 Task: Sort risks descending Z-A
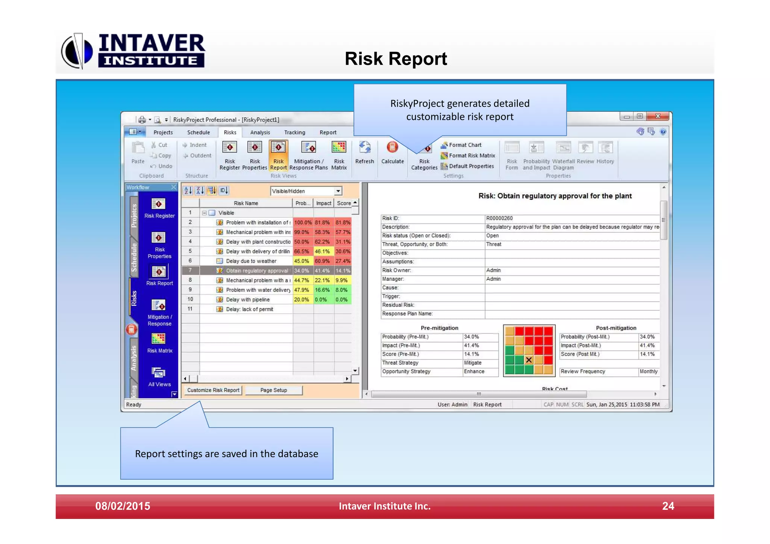click(200, 191)
